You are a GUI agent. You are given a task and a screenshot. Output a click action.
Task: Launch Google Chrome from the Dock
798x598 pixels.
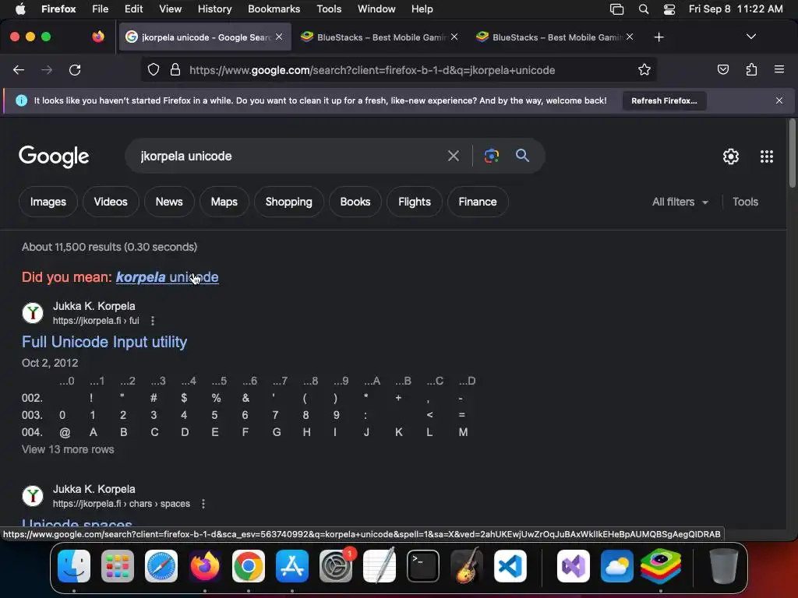(249, 566)
